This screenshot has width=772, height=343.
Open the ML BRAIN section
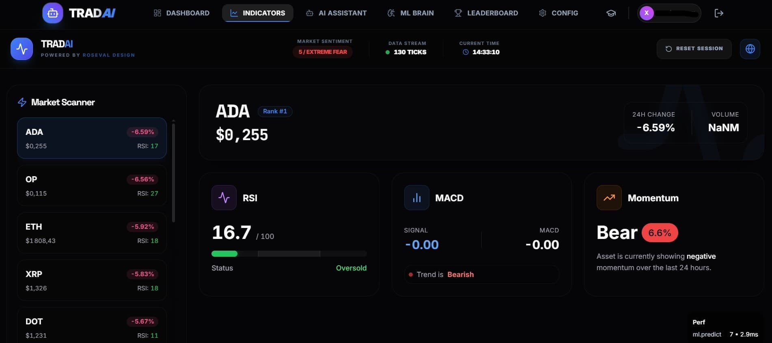(x=410, y=13)
